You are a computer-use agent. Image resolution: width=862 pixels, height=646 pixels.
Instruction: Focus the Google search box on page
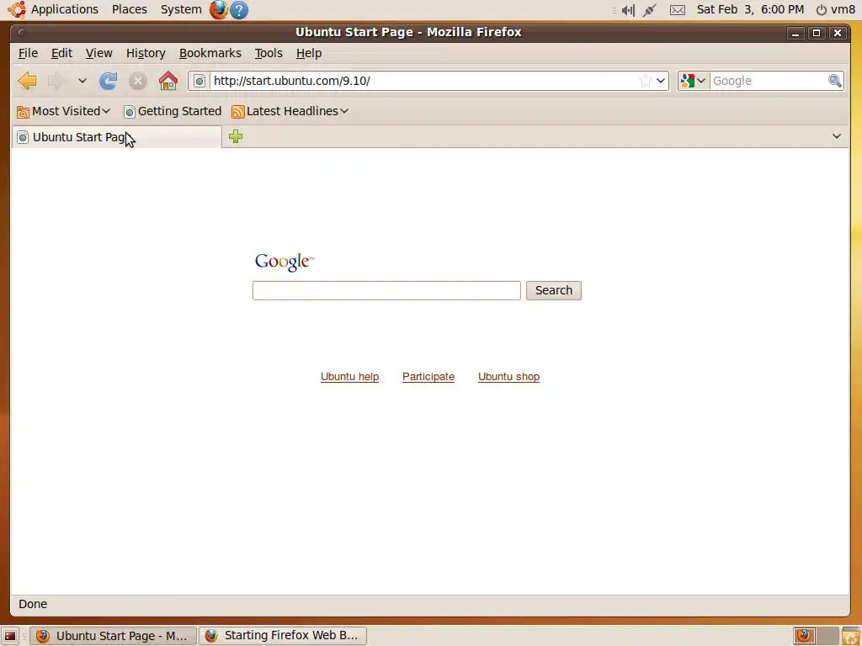point(386,290)
